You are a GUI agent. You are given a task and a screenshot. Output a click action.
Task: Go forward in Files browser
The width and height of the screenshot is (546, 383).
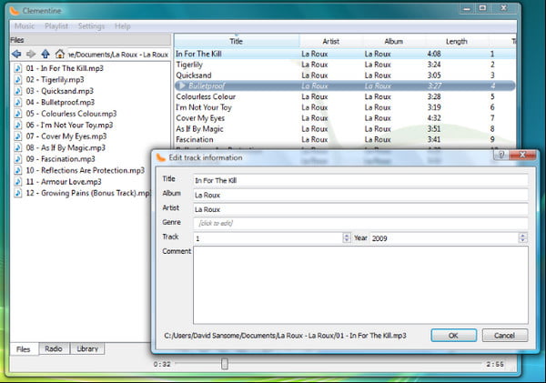pos(31,54)
